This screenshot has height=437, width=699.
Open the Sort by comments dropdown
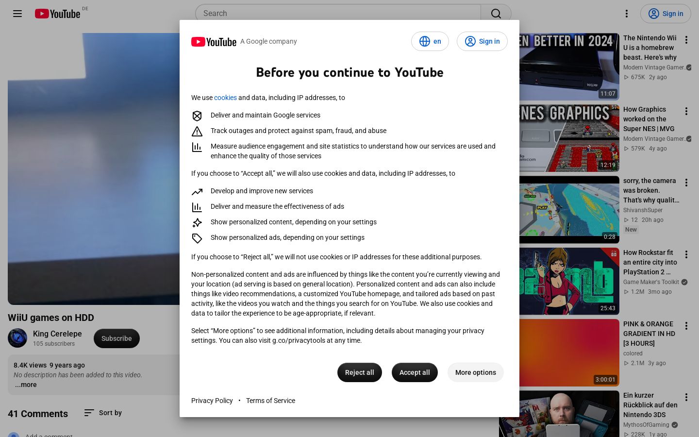pos(103,413)
